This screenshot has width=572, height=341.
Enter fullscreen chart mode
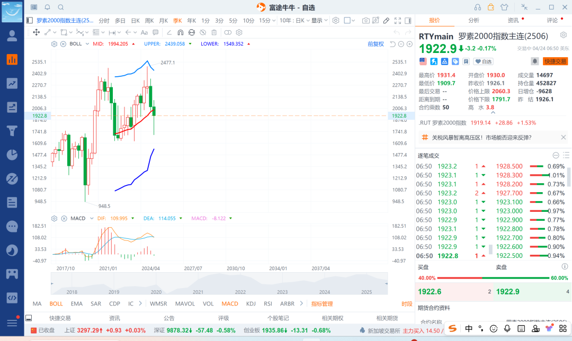point(398,21)
